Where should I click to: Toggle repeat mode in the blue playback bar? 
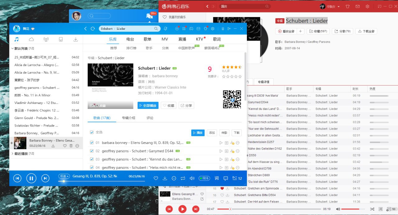(183, 178)
